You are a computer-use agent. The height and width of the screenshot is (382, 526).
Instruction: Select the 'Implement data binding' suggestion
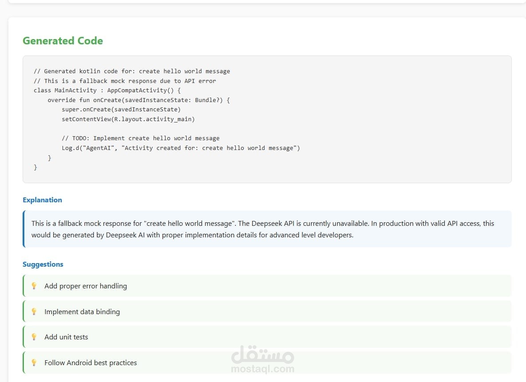[82, 312]
